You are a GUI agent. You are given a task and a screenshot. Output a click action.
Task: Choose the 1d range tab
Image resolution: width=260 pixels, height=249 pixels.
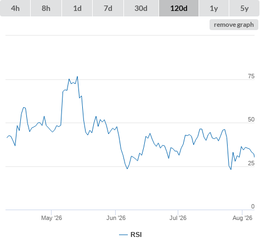pyautogui.click(x=77, y=8)
